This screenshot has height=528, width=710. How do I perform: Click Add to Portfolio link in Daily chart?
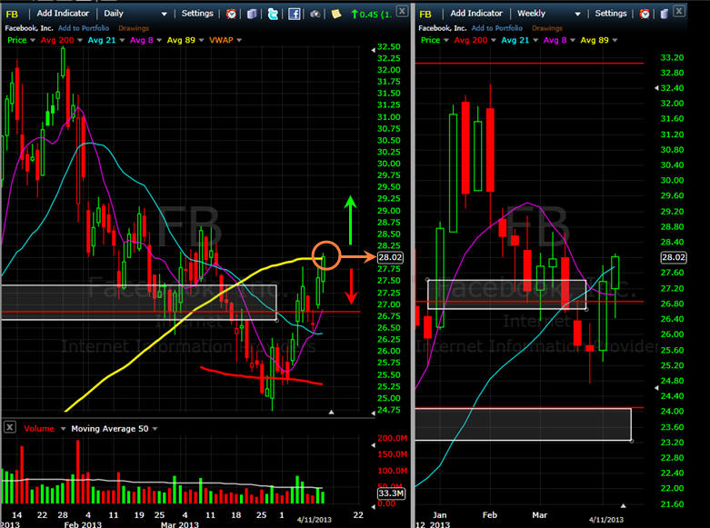point(85,27)
